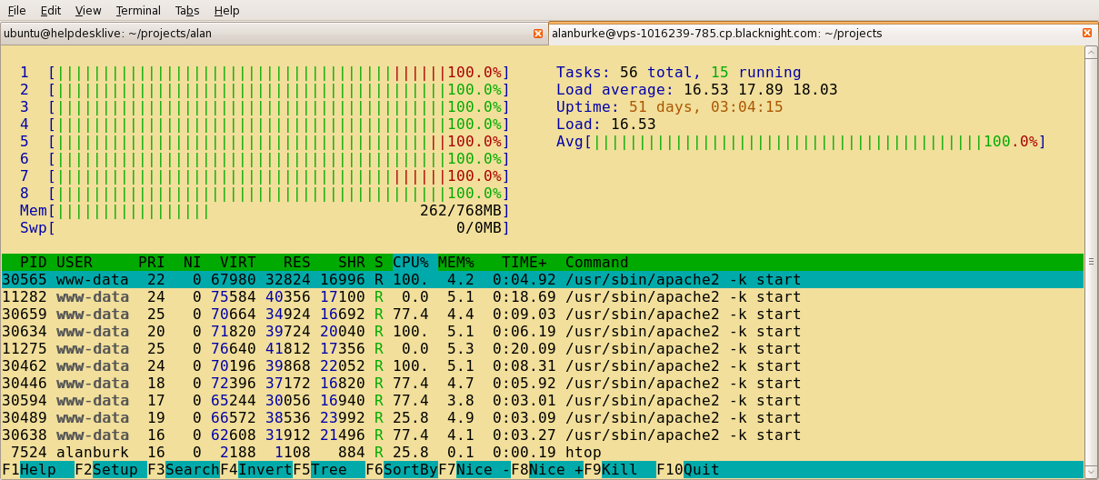The image size is (1099, 480).
Task: Open the Edit menu
Action: pos(51,11)
